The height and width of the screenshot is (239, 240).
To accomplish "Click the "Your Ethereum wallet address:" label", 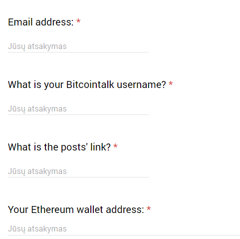I will 76,209.
